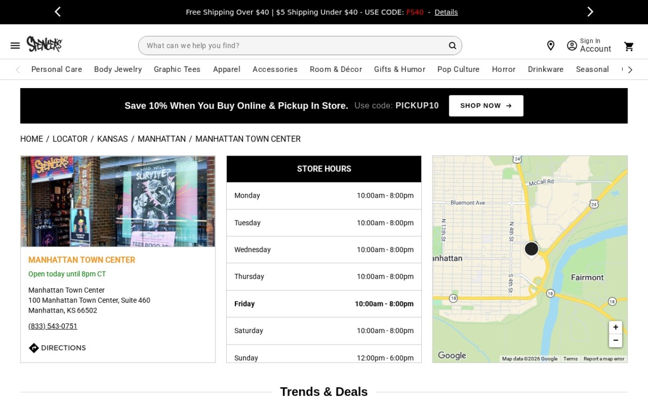
Task: Zoom in on the map
Action: click(x=616, y=327)
